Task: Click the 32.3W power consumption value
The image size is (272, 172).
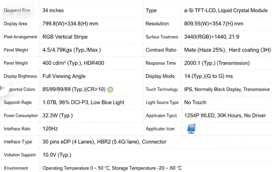Action: (58, 116)
